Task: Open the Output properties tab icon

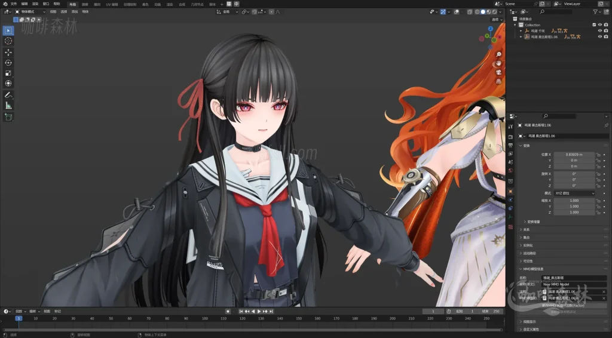Action: pos(510,145)
